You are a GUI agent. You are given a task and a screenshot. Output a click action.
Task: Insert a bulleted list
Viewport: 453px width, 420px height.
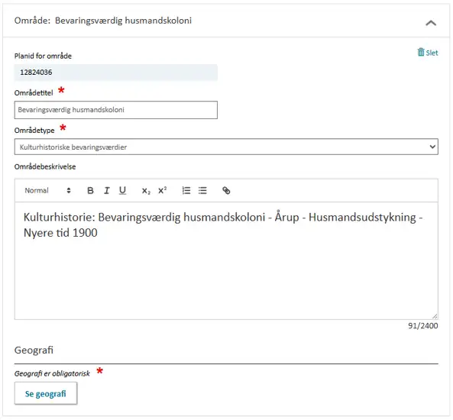click(x=202, y=191)
